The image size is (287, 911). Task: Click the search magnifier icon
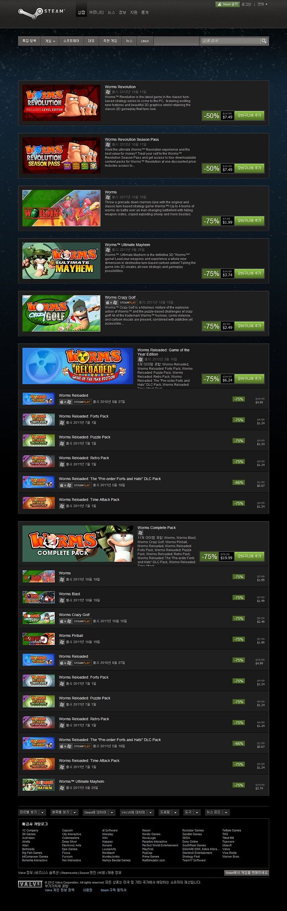(x=264, y=41)
